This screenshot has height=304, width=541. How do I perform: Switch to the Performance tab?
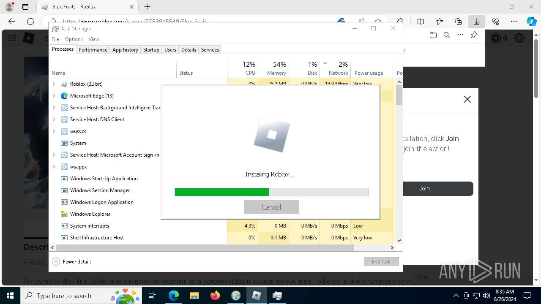point(93,50)
